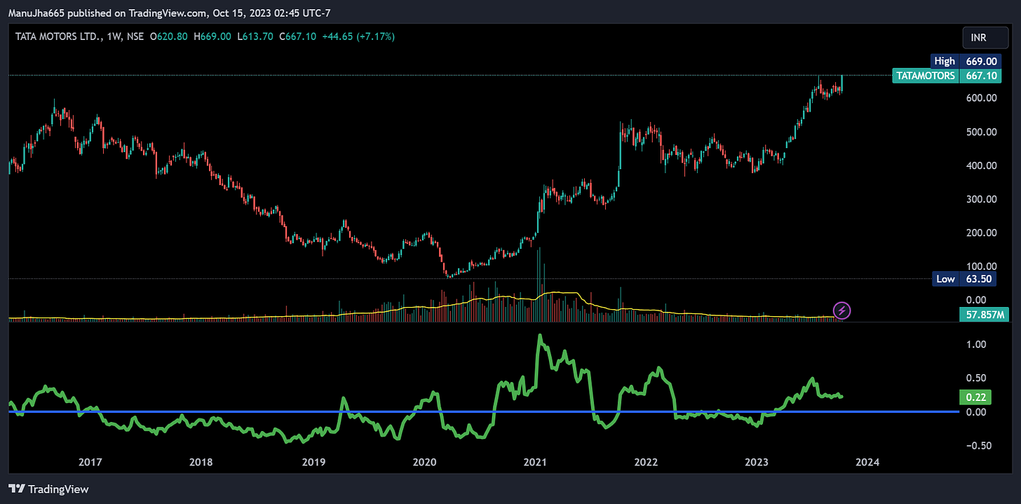Click the 2022 time axis label

click(646, 462)
